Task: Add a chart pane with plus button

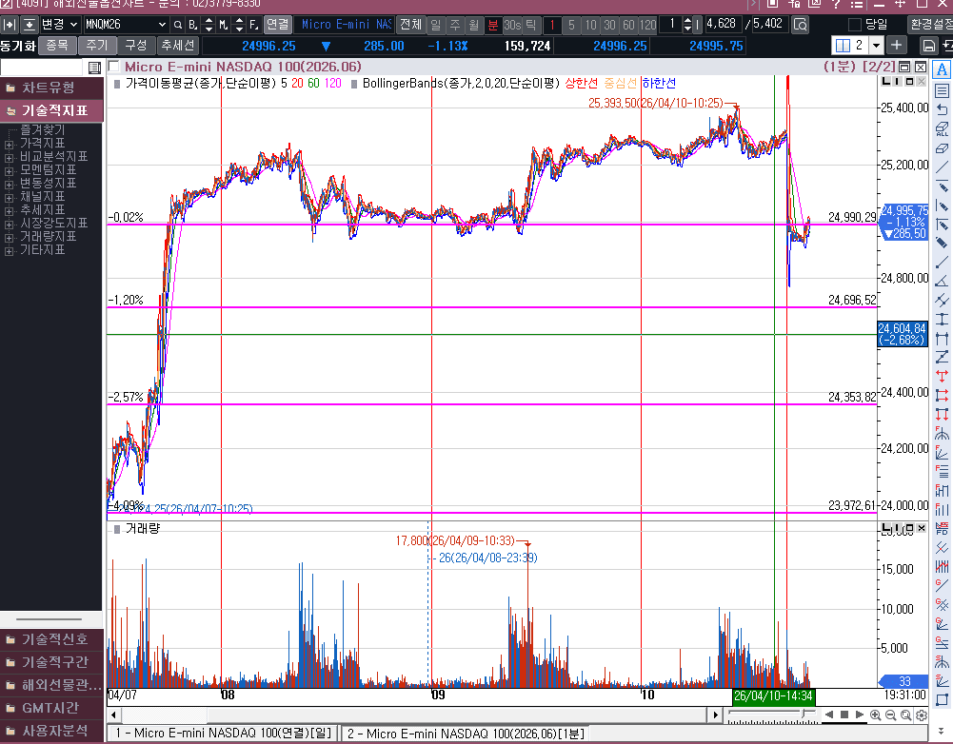Action: point(897,46)
